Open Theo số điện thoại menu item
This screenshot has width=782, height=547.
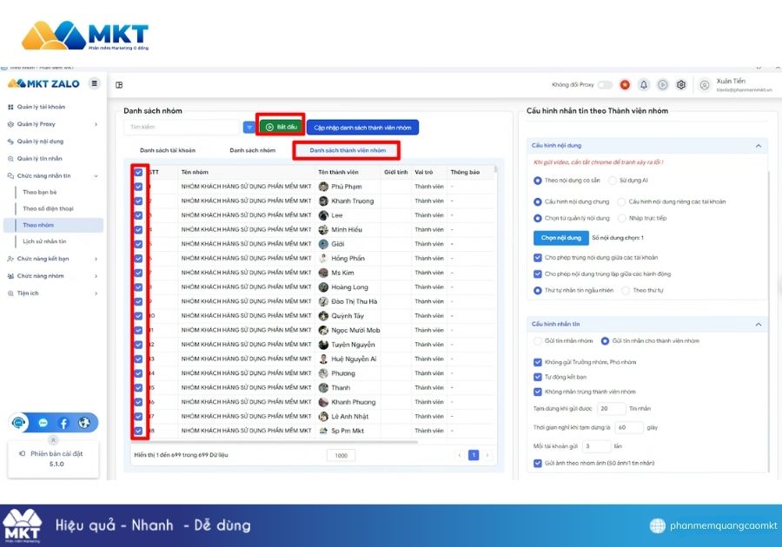tap(49, 208)
